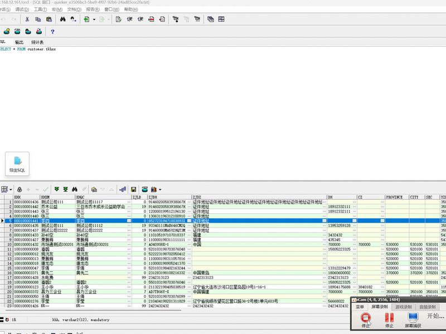Open the 窗口(W) menu
446x334 pixels.
click(x=112, y=9)
